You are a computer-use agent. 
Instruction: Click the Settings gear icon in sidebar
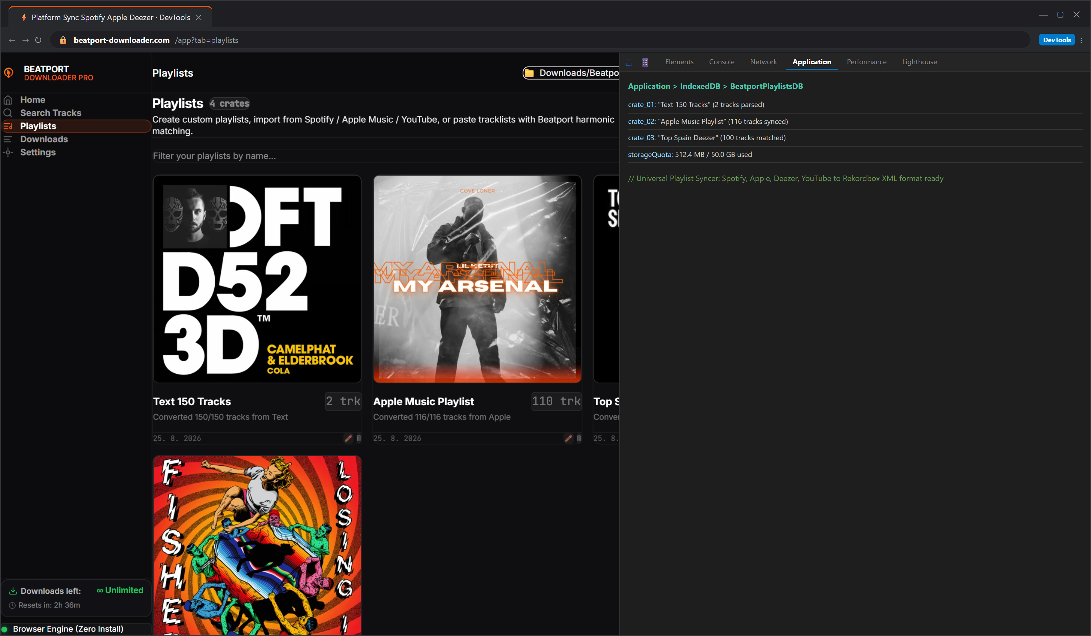[8, 152]
